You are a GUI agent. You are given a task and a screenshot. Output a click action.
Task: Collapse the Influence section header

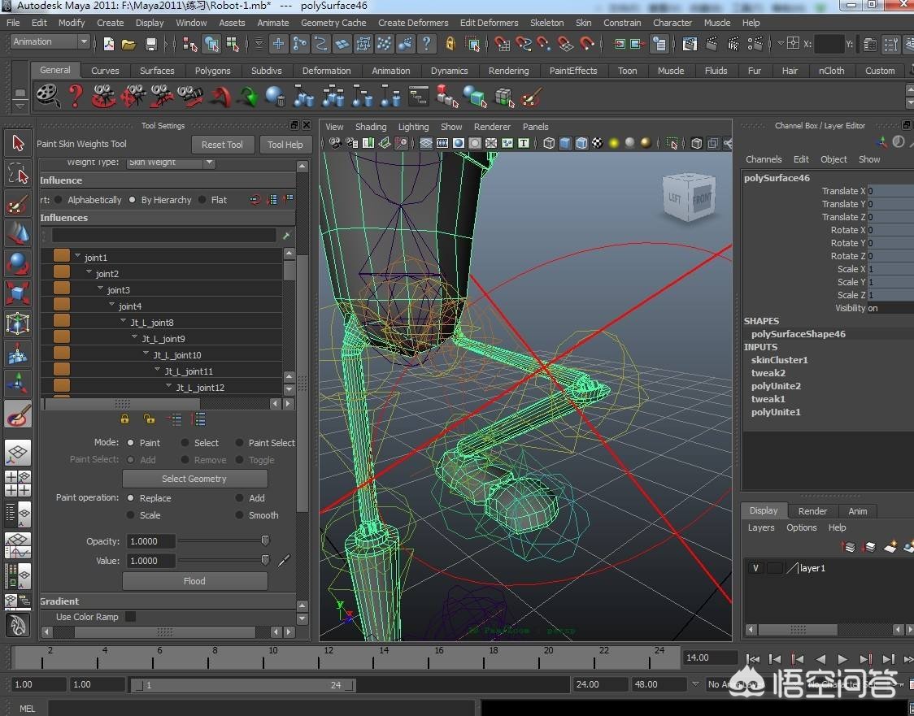tap(168, 180)
